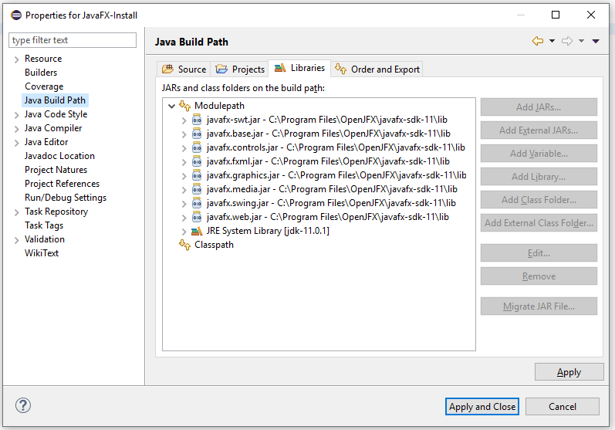Expand the Resource preferences category
Image resolution: width=615 pixels, height=430 pixels.
click(x=16, y=59)
